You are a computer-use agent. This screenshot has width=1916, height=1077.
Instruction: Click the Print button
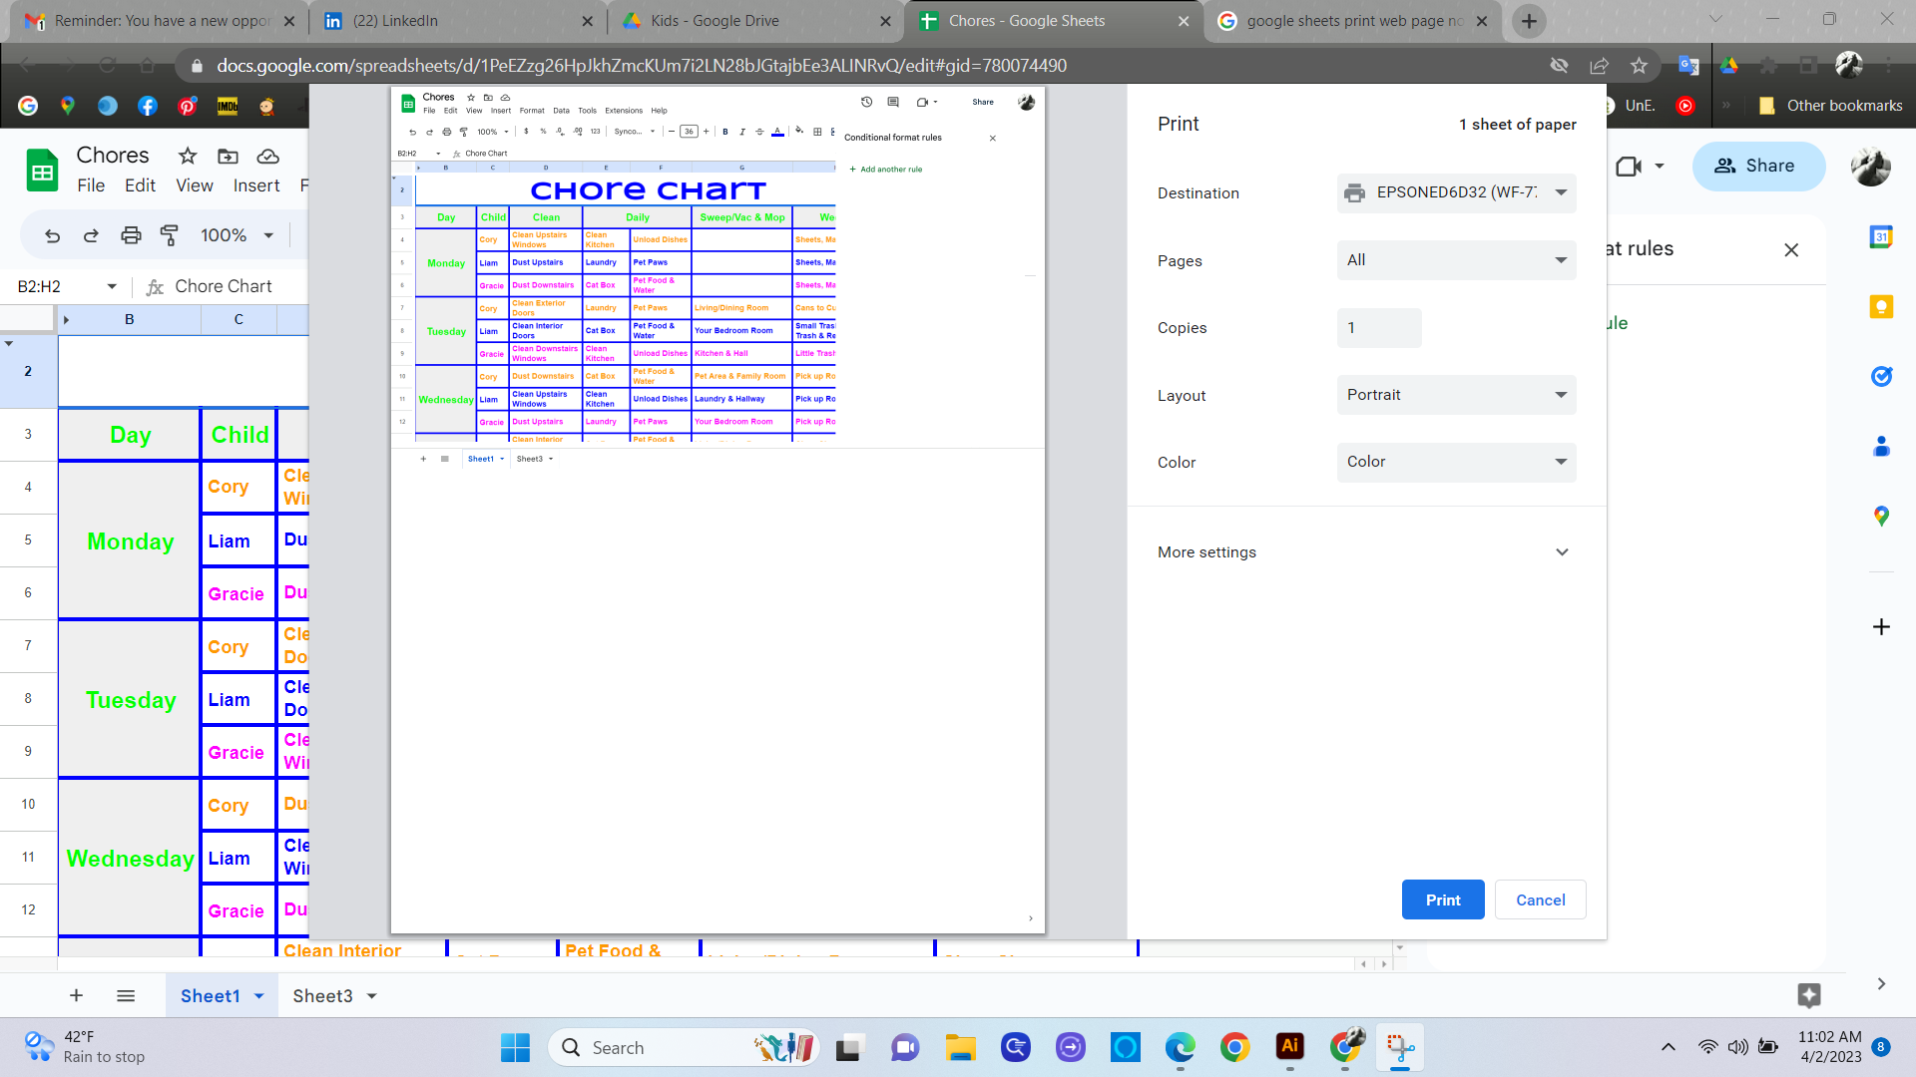[x=1443, y=898]
